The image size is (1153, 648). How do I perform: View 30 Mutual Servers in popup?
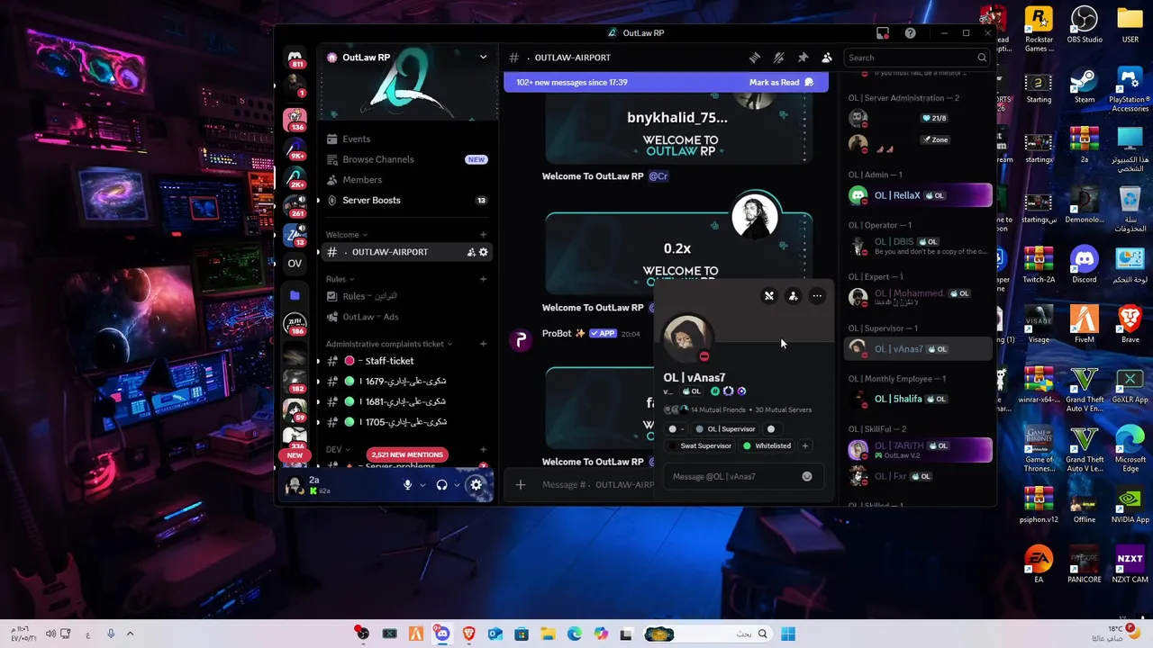[783, 409]
